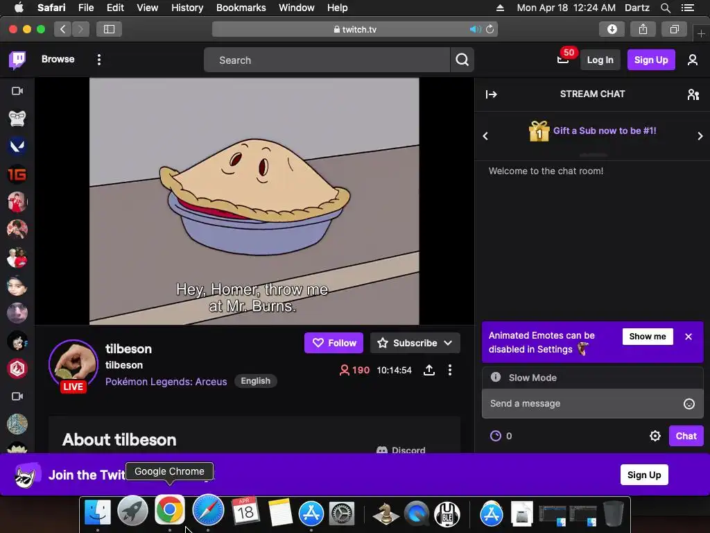This screenshot has width=710, height=533.
Task: Open the Window menu
Action: pyautogui.click(x=296, y=8)
